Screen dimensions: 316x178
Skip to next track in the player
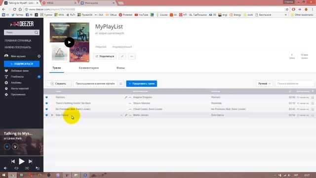(x=31, y=161)
